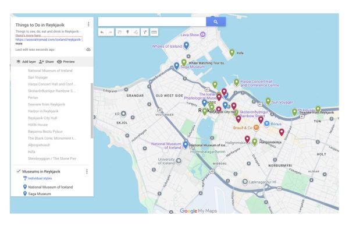
Task: Select Höfði House in the list
Action: tap(38, 125)
